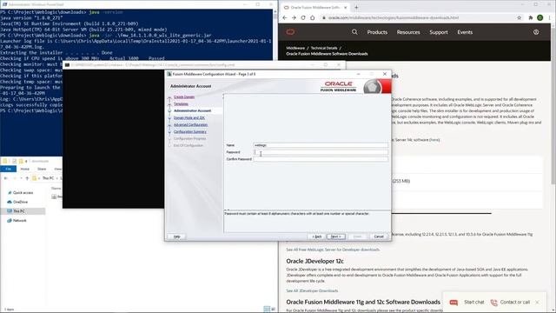This screenshot has height=313, width=556.
Task: Reload the Oracle downloads page
Action: click(x=303, y=17)
